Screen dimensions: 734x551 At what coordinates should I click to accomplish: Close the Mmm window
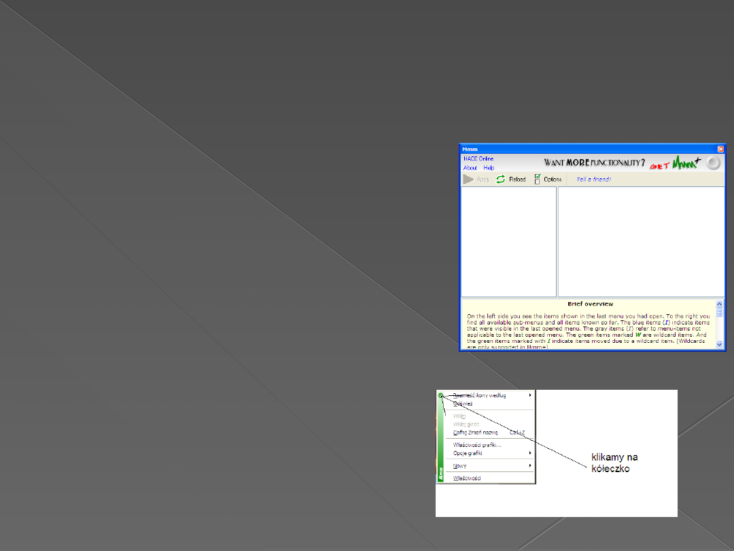(720, 148)
